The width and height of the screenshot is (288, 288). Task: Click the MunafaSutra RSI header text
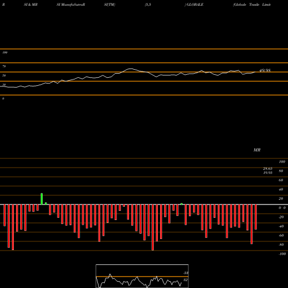pos(71,5)
